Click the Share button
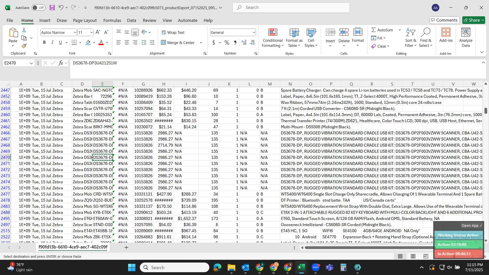The width and height of the screenshot is (489, 275). [473, 20]
